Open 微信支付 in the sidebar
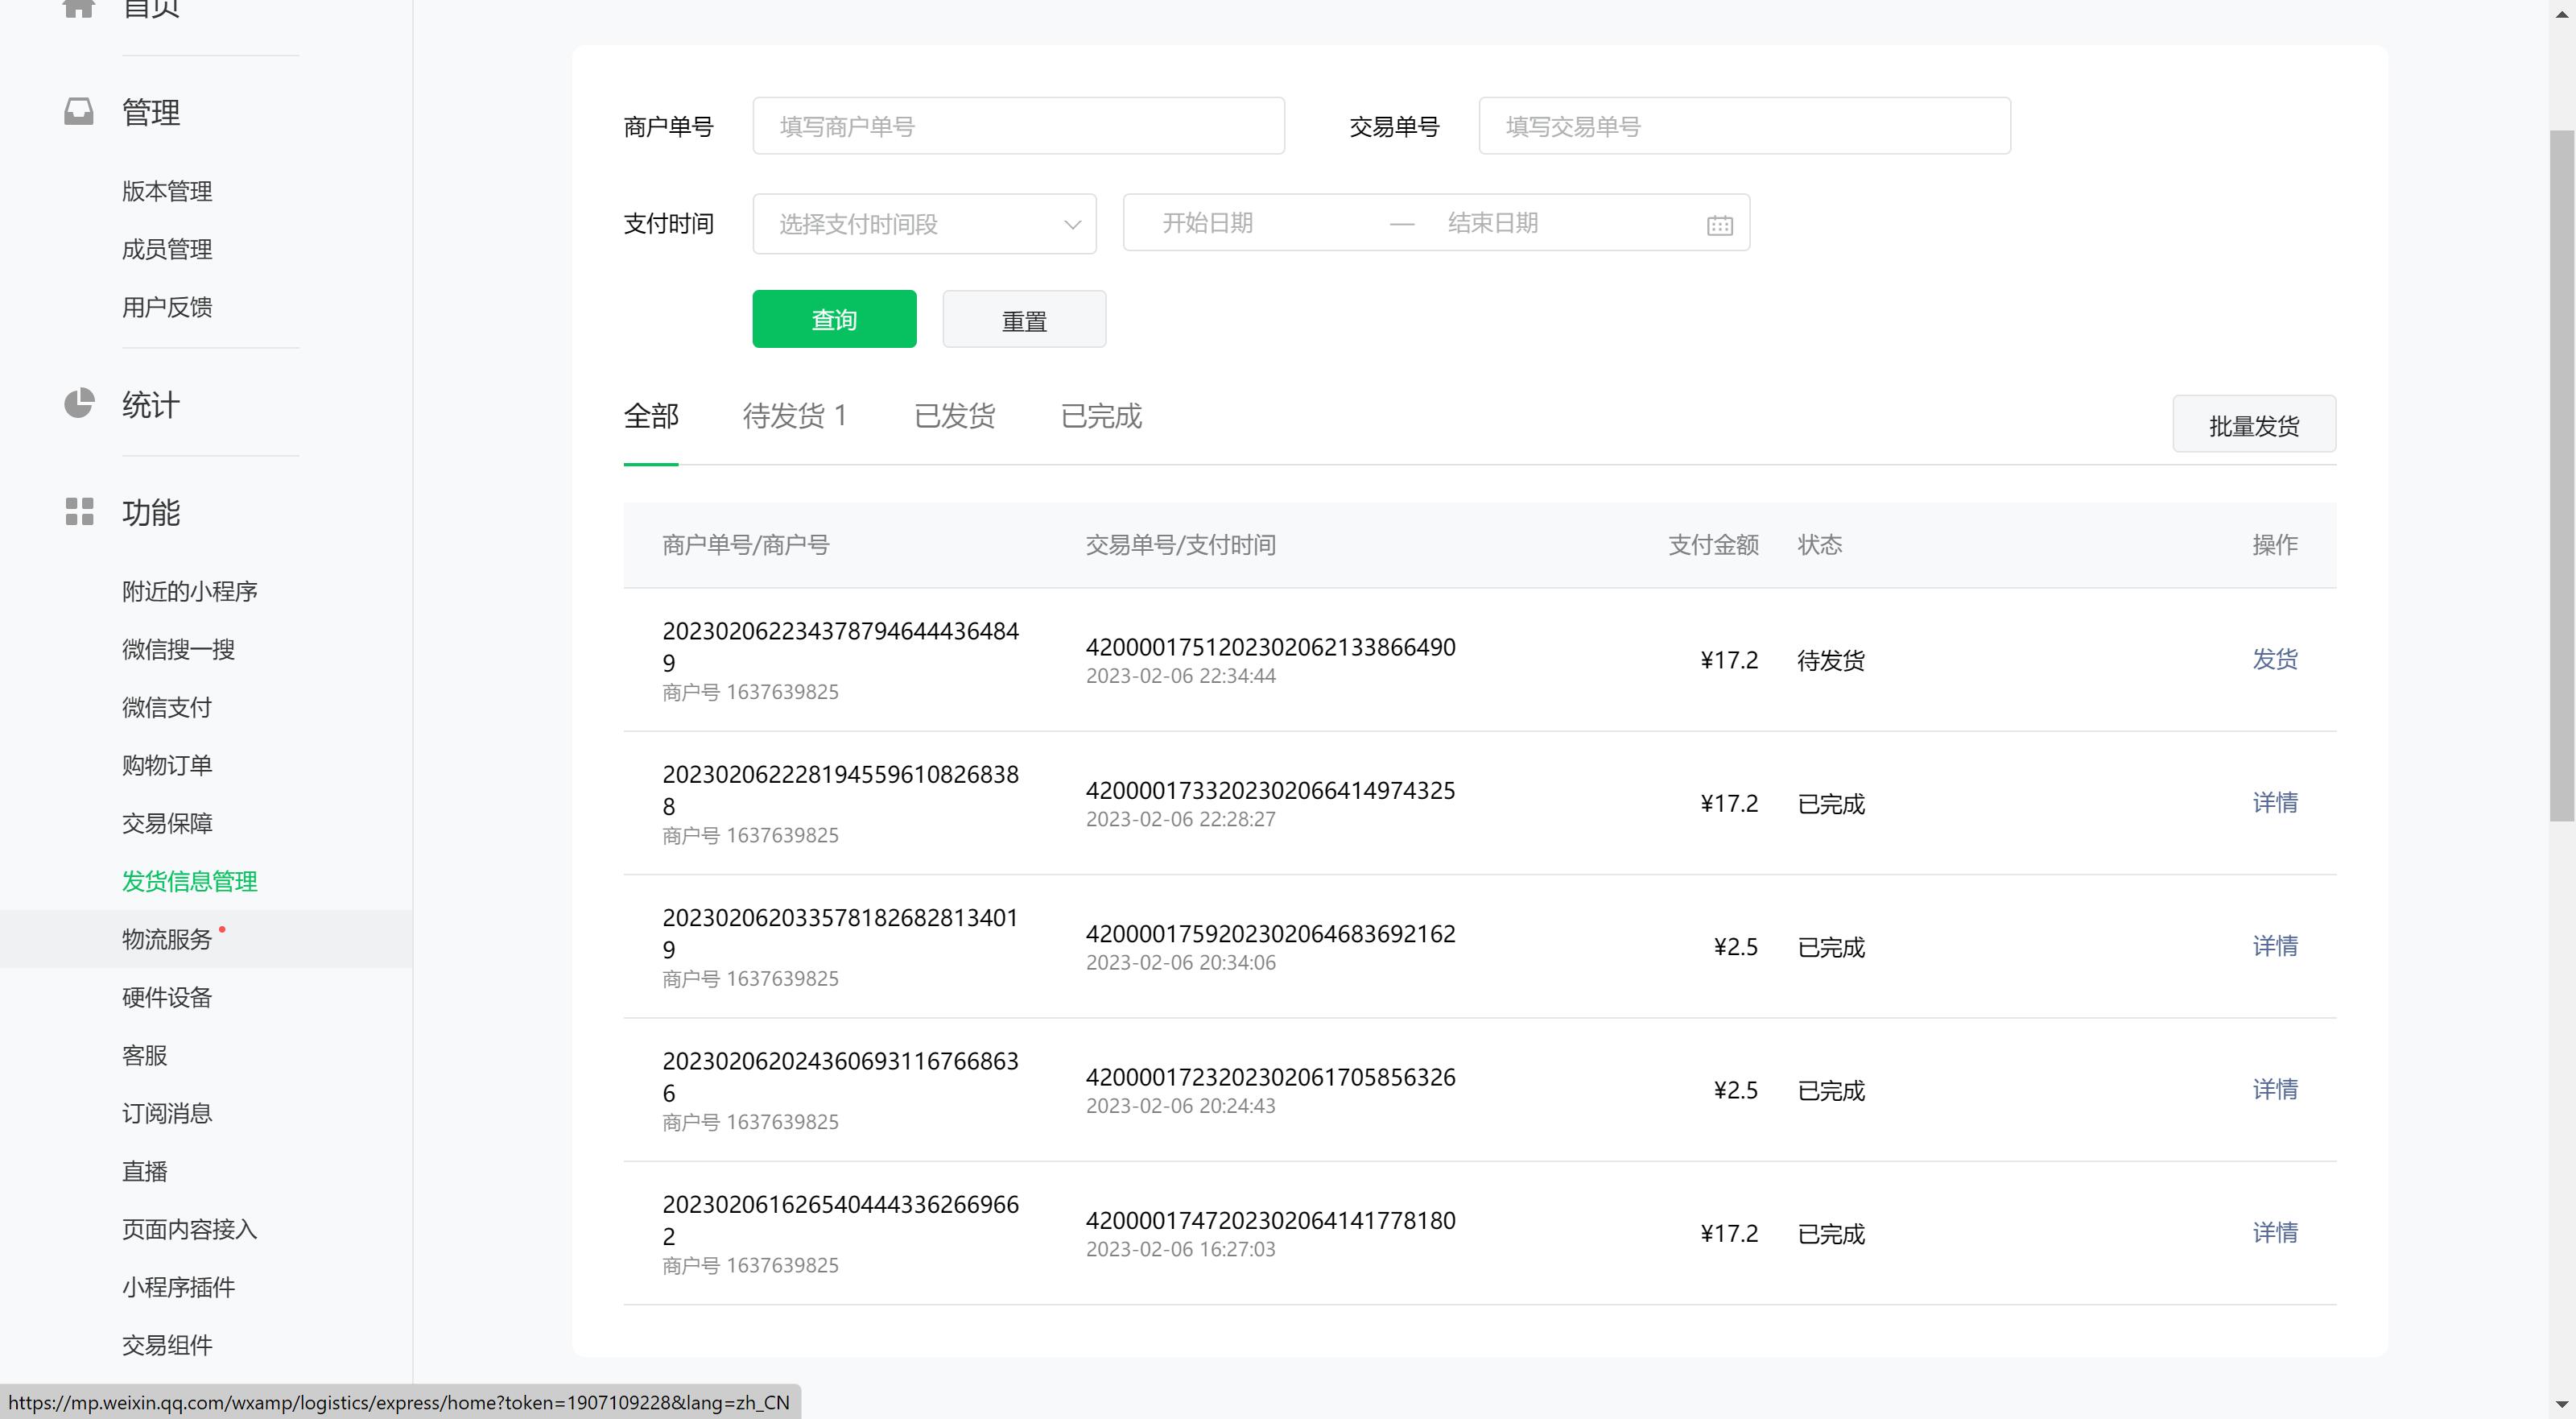 (167, 708)
